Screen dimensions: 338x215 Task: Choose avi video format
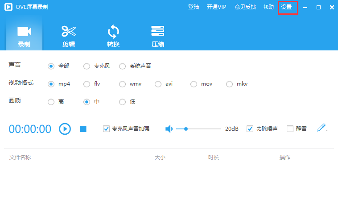[x=158, y=84]
